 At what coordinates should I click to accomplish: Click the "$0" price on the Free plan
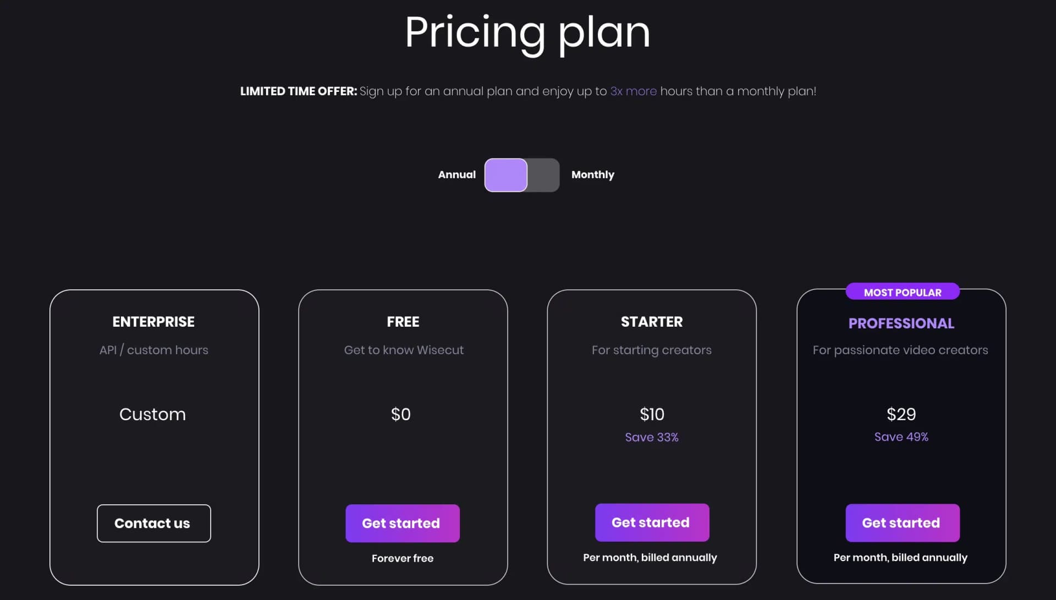402,414
